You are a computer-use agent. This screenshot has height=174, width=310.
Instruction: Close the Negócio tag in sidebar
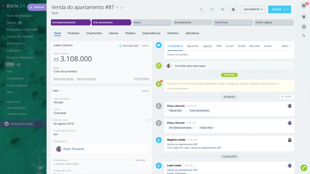point(31,7)
